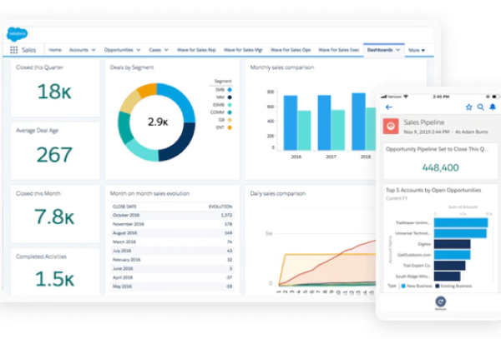The width and height of the screenshot is (501, 339).
Task: Tap the Digitex account bar
Action: pyautogui.click(x=452, y=244)
